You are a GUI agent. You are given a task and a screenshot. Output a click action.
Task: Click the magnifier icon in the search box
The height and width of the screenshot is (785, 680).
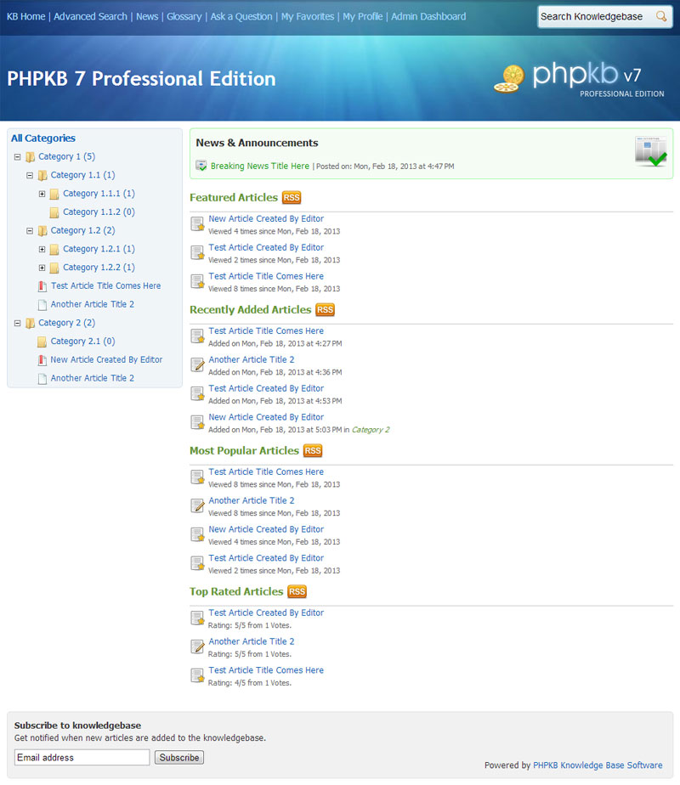[663, 16]
